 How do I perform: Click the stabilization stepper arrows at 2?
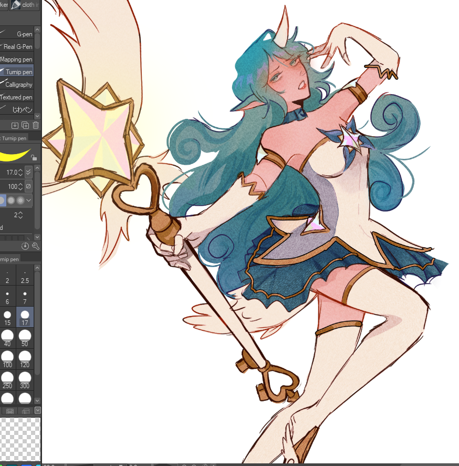(x=20, y=215)
